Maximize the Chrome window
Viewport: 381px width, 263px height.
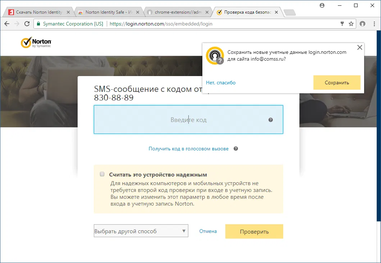[x=356, y=5]
